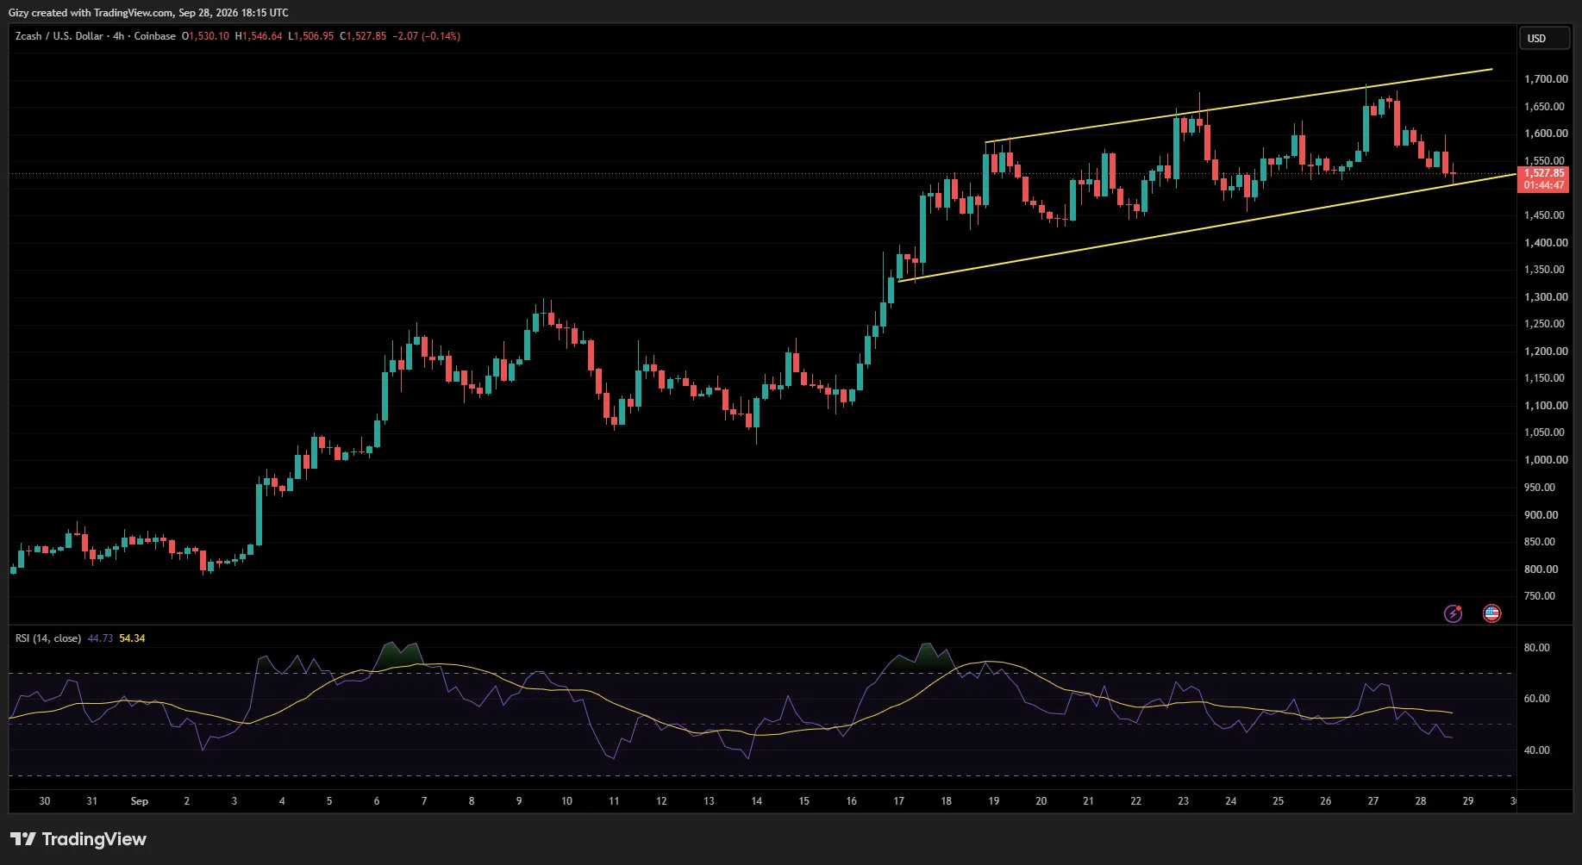Open the USD currency selector
Viewport: 1582px width, 865px height.
(x=1543, y=38)
